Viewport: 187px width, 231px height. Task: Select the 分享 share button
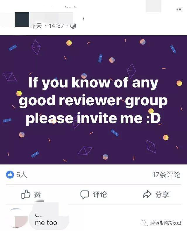click(156, 194)
